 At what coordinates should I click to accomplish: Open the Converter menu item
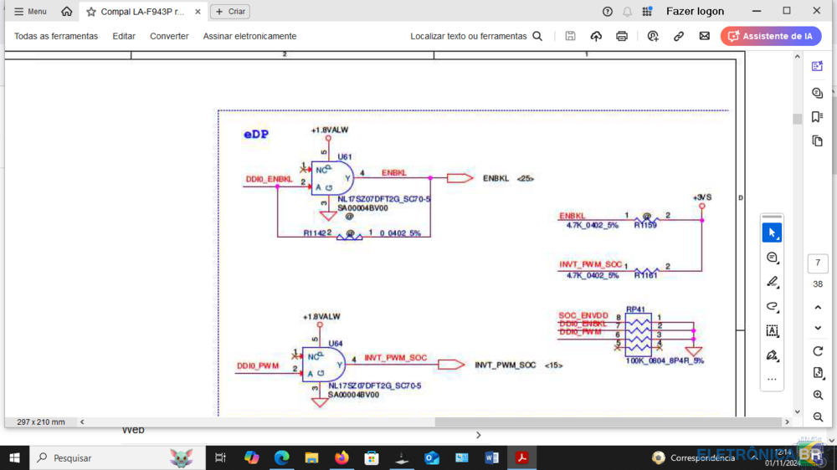coord(169,36)
